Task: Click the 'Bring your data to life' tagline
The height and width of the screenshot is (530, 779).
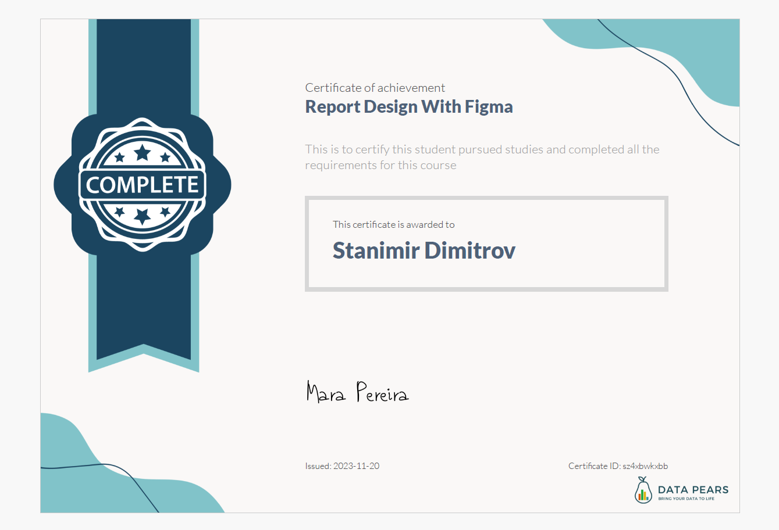Action: click(686, 499)
